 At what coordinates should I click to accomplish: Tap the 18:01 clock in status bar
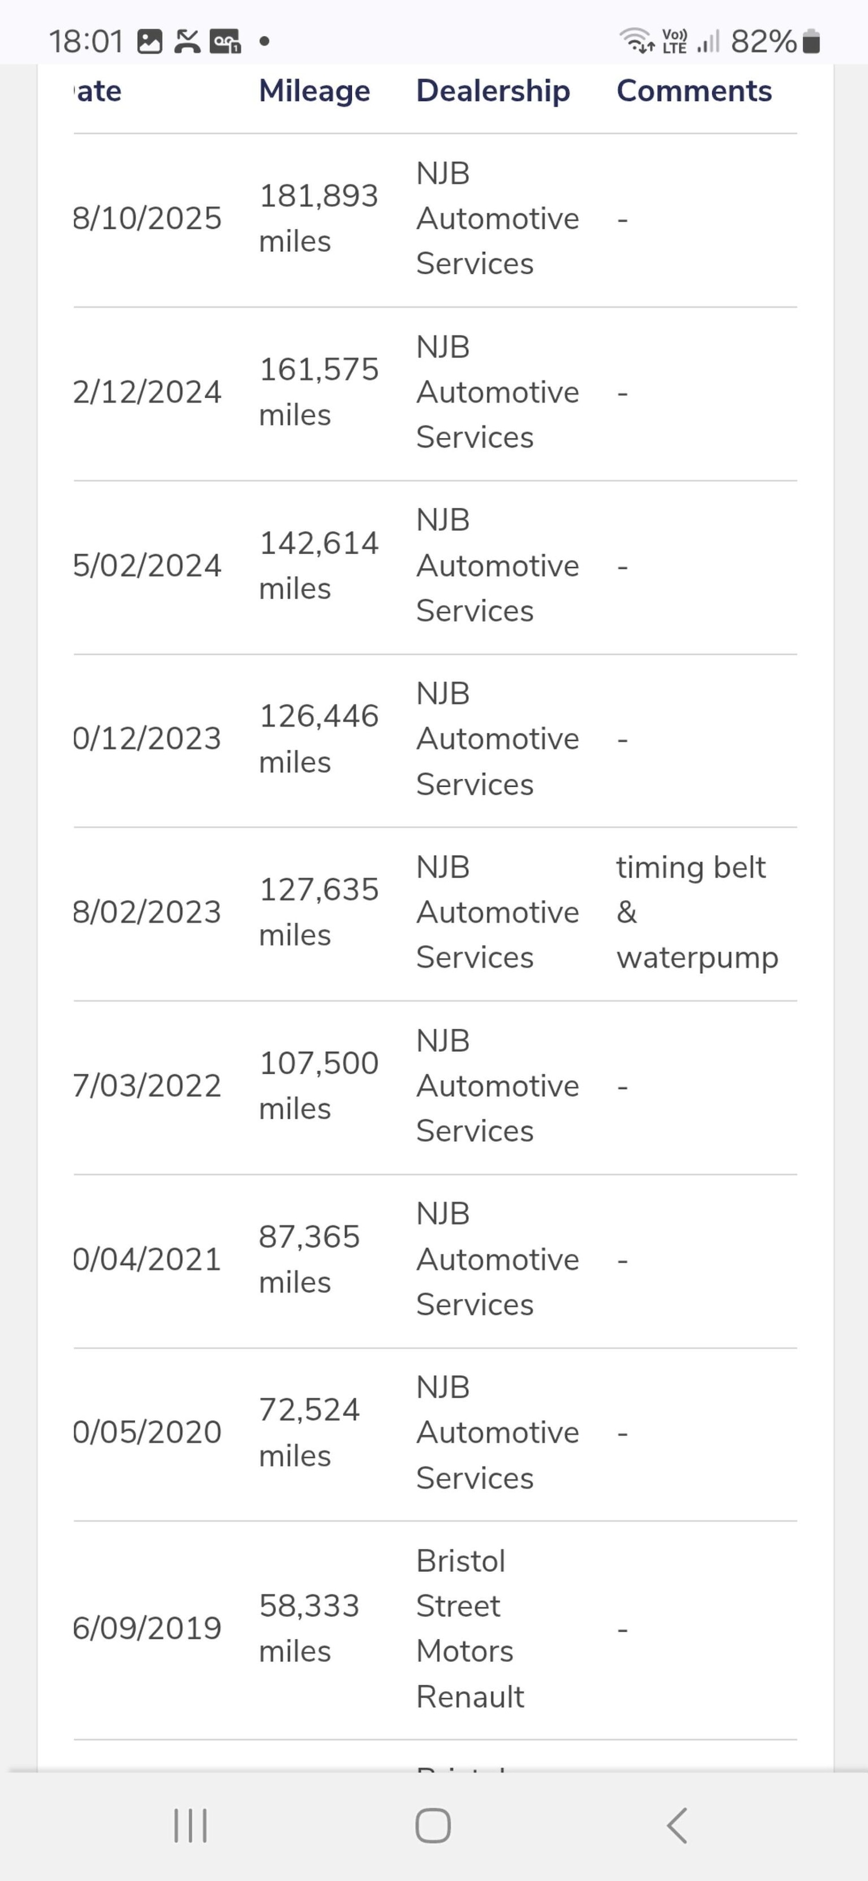pos(86,42)
